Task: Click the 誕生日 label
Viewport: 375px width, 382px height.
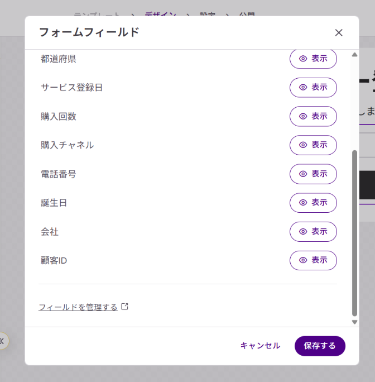Action: 54,203
